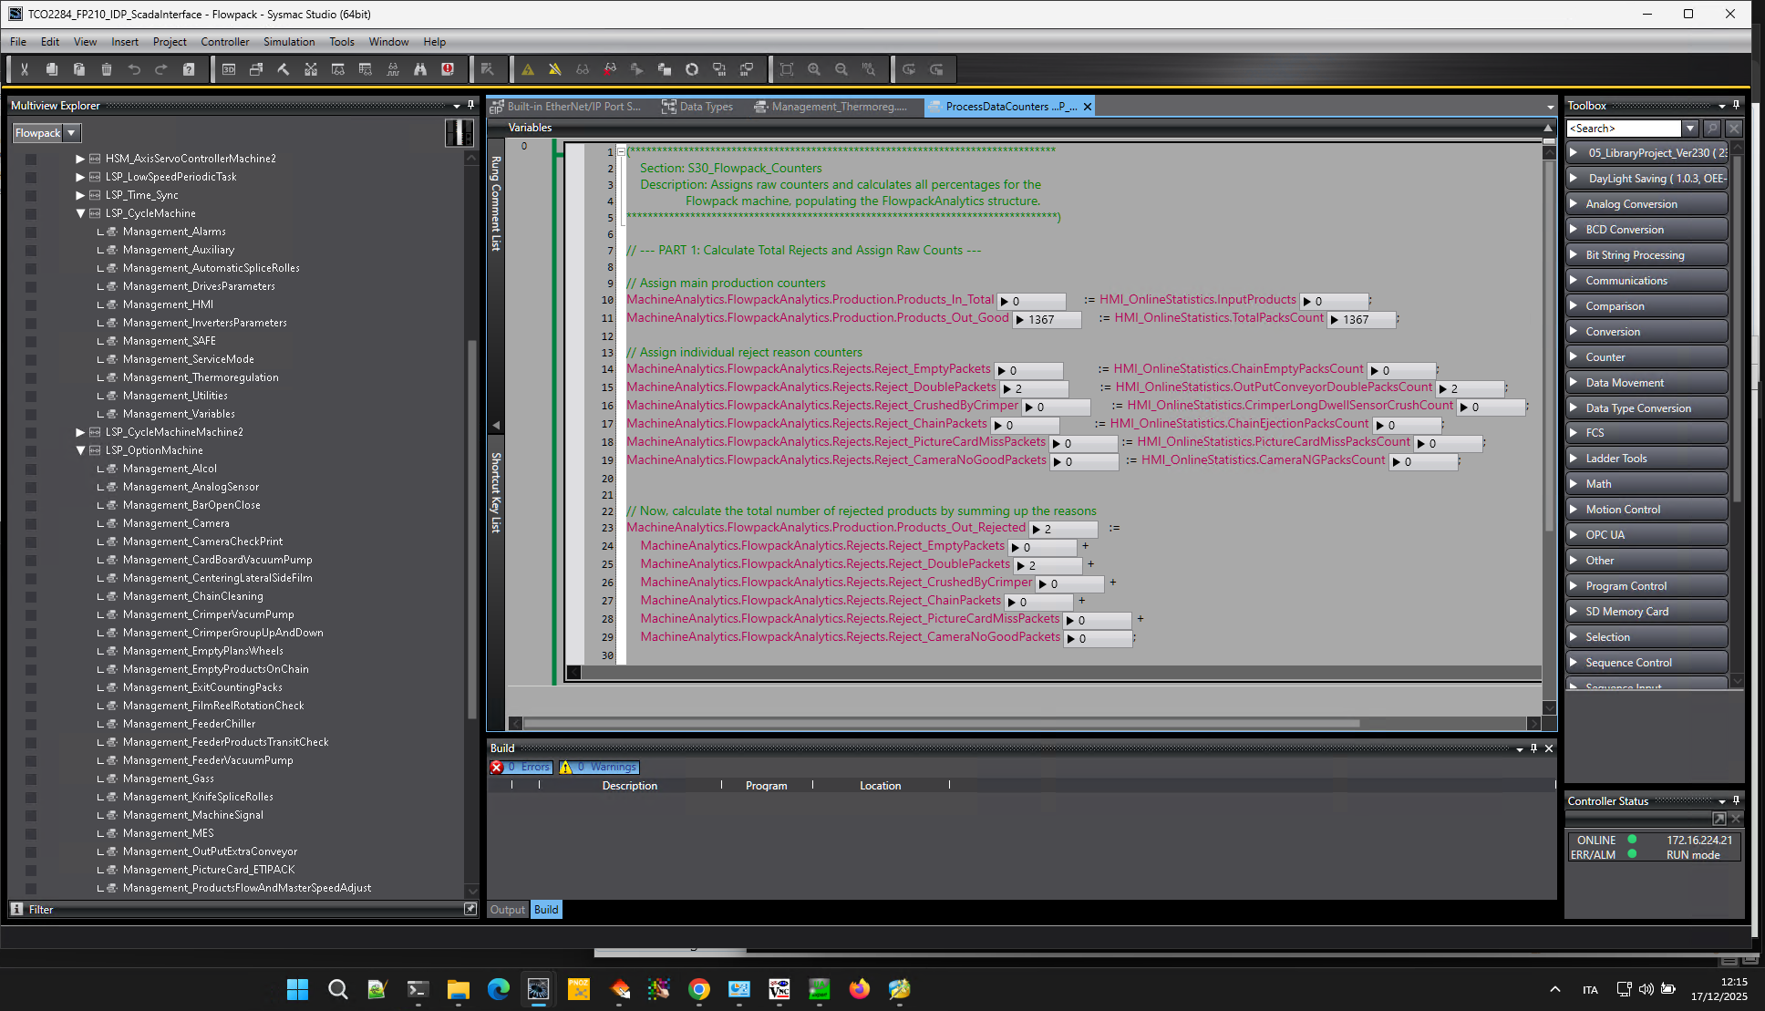Expand the Motion Control toolbox category
The image size is (1765, 1011).
1623,510
